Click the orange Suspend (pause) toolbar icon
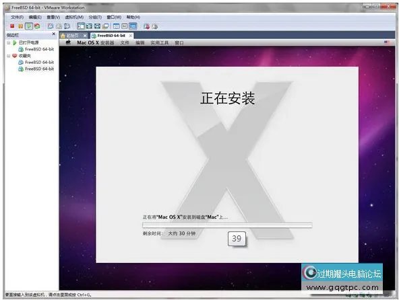This screenshot has height=300, width=399. 20,26
